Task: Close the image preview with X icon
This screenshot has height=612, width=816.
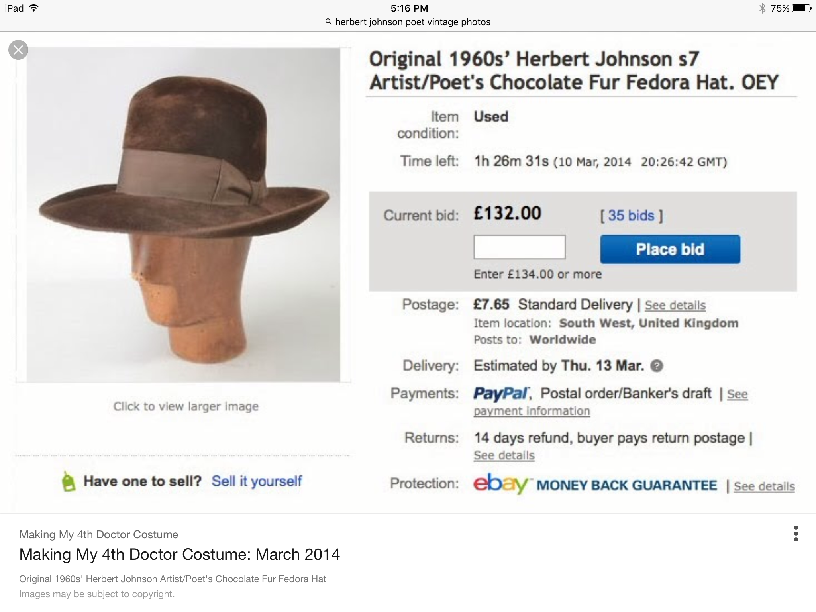Action: pos(18,50)
